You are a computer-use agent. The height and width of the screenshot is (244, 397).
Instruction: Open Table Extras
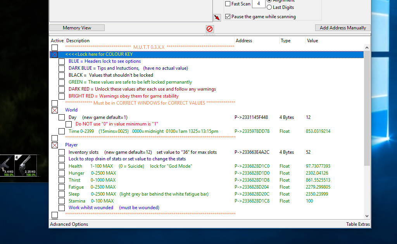click(358, 224)
